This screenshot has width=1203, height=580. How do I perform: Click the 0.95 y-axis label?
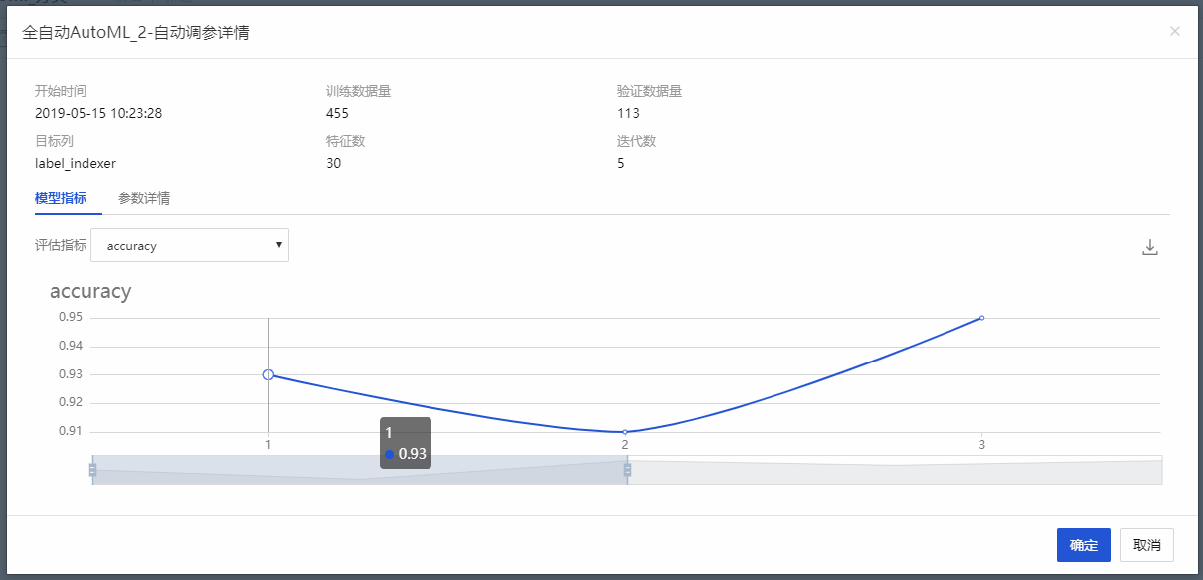point(70,318)
